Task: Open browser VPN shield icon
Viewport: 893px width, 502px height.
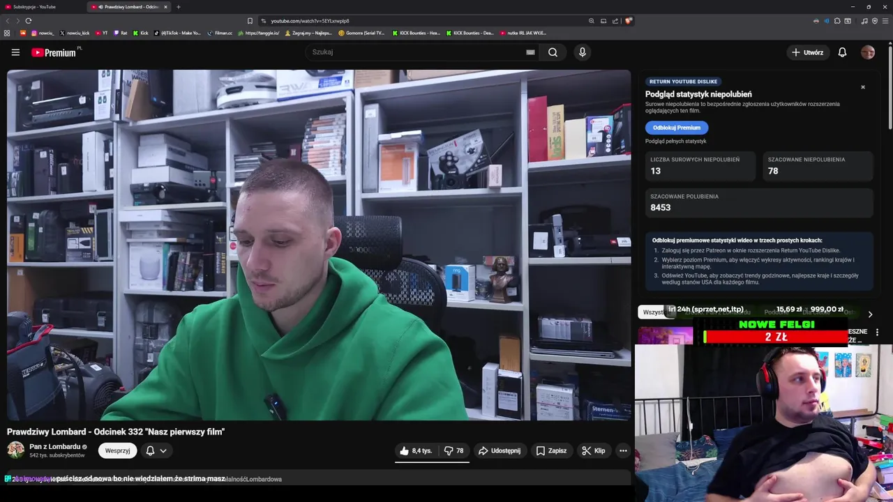Action: click(x=875, y=21)
